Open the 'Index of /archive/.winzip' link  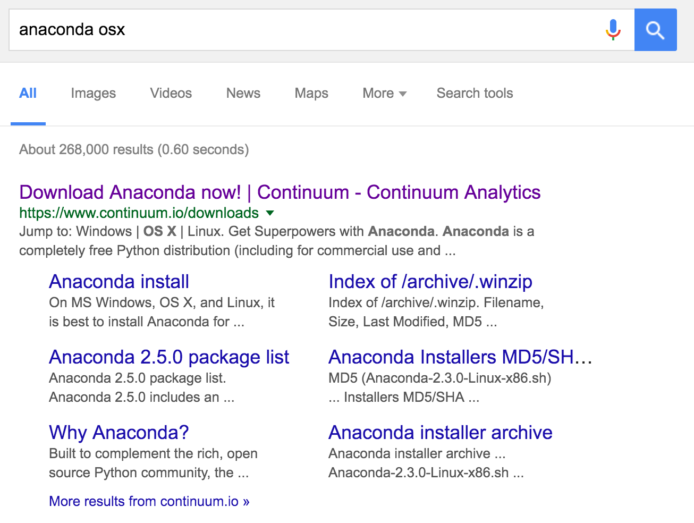[430, 281]
